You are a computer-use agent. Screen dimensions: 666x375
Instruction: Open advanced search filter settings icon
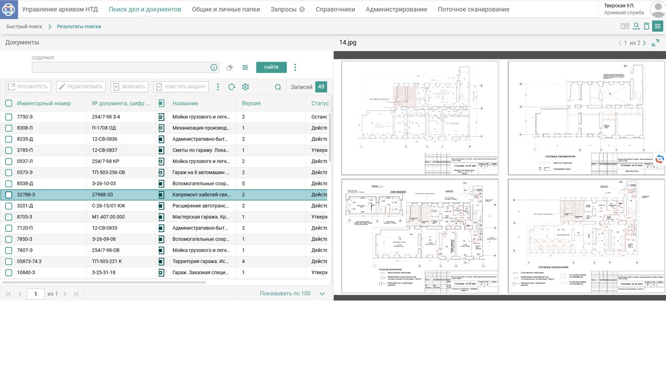(245, 68)
